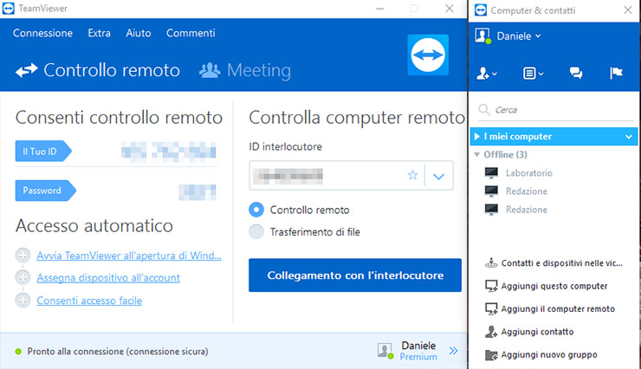Viewport: 641px width, 369px height.
Task: Select the Laboratorio computer in list
Action: pos(529,172)
